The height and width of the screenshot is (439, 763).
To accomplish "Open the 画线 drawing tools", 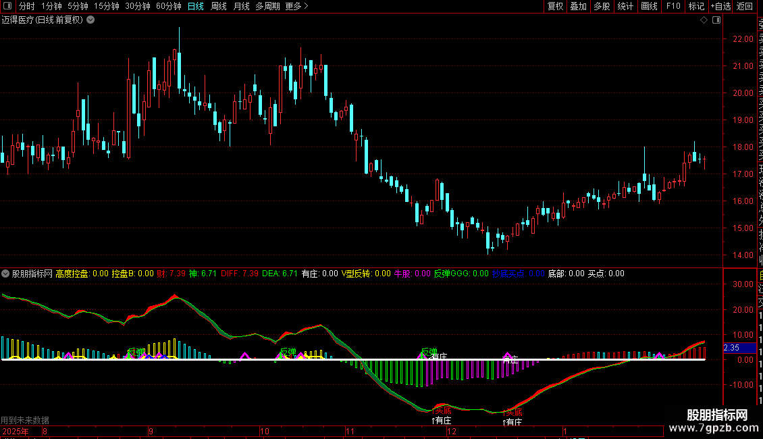I will 649,6.
